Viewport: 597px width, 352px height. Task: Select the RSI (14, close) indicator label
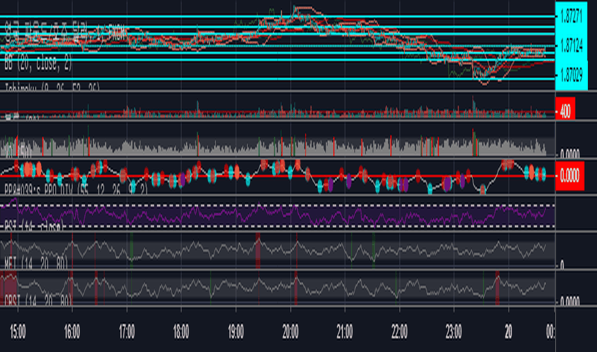pyautogui.click(x=34, y=227)
